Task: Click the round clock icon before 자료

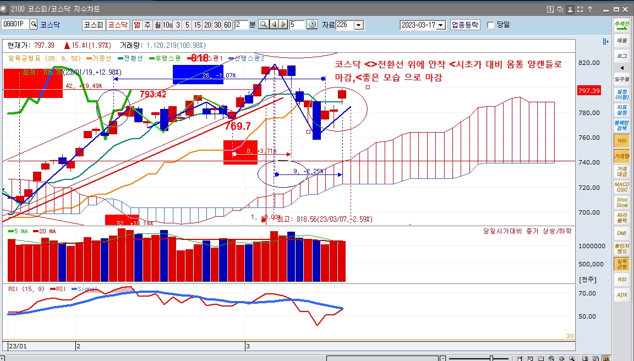Action: (x=312, y=25)
